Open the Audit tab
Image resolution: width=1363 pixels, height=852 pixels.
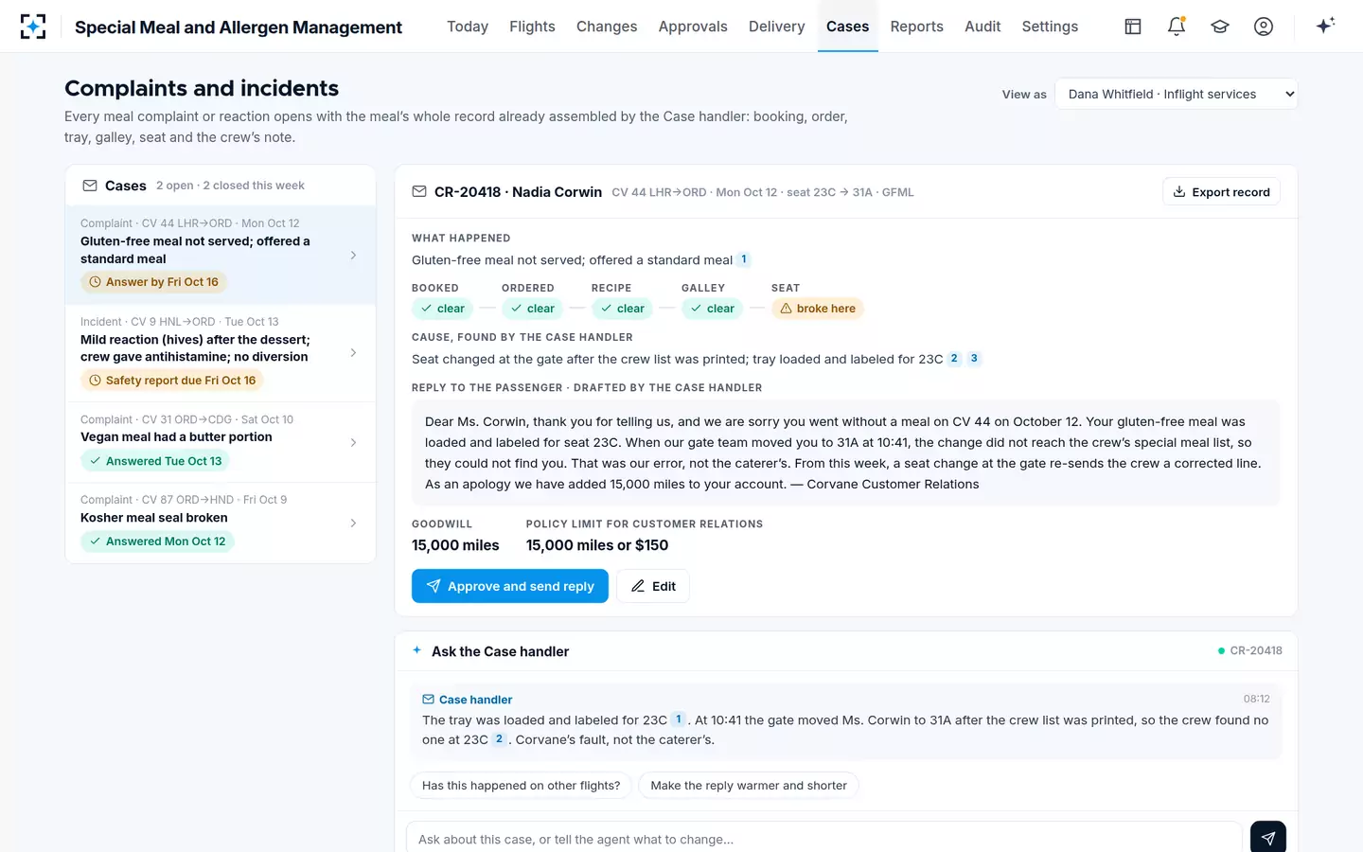point(982,27)
